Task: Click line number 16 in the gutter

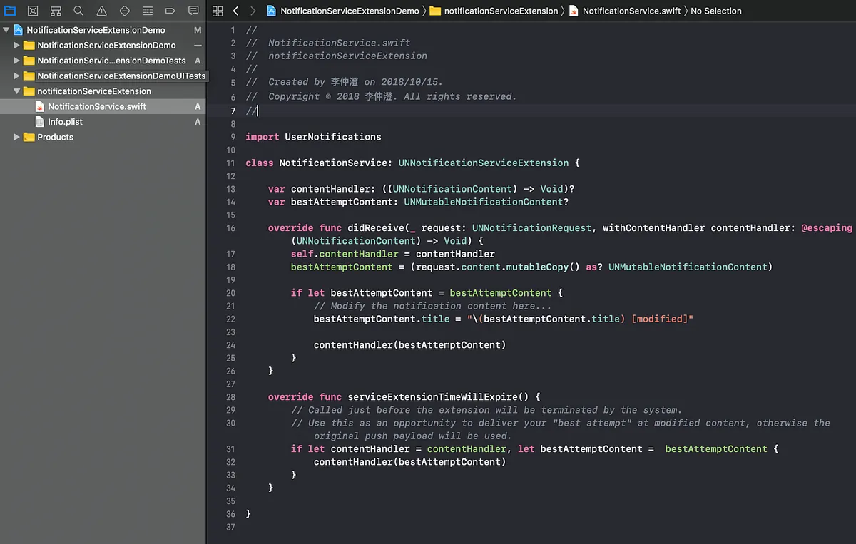Action: 230,227
